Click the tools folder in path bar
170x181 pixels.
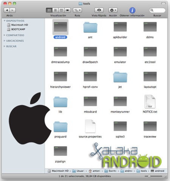pos(142,171)
